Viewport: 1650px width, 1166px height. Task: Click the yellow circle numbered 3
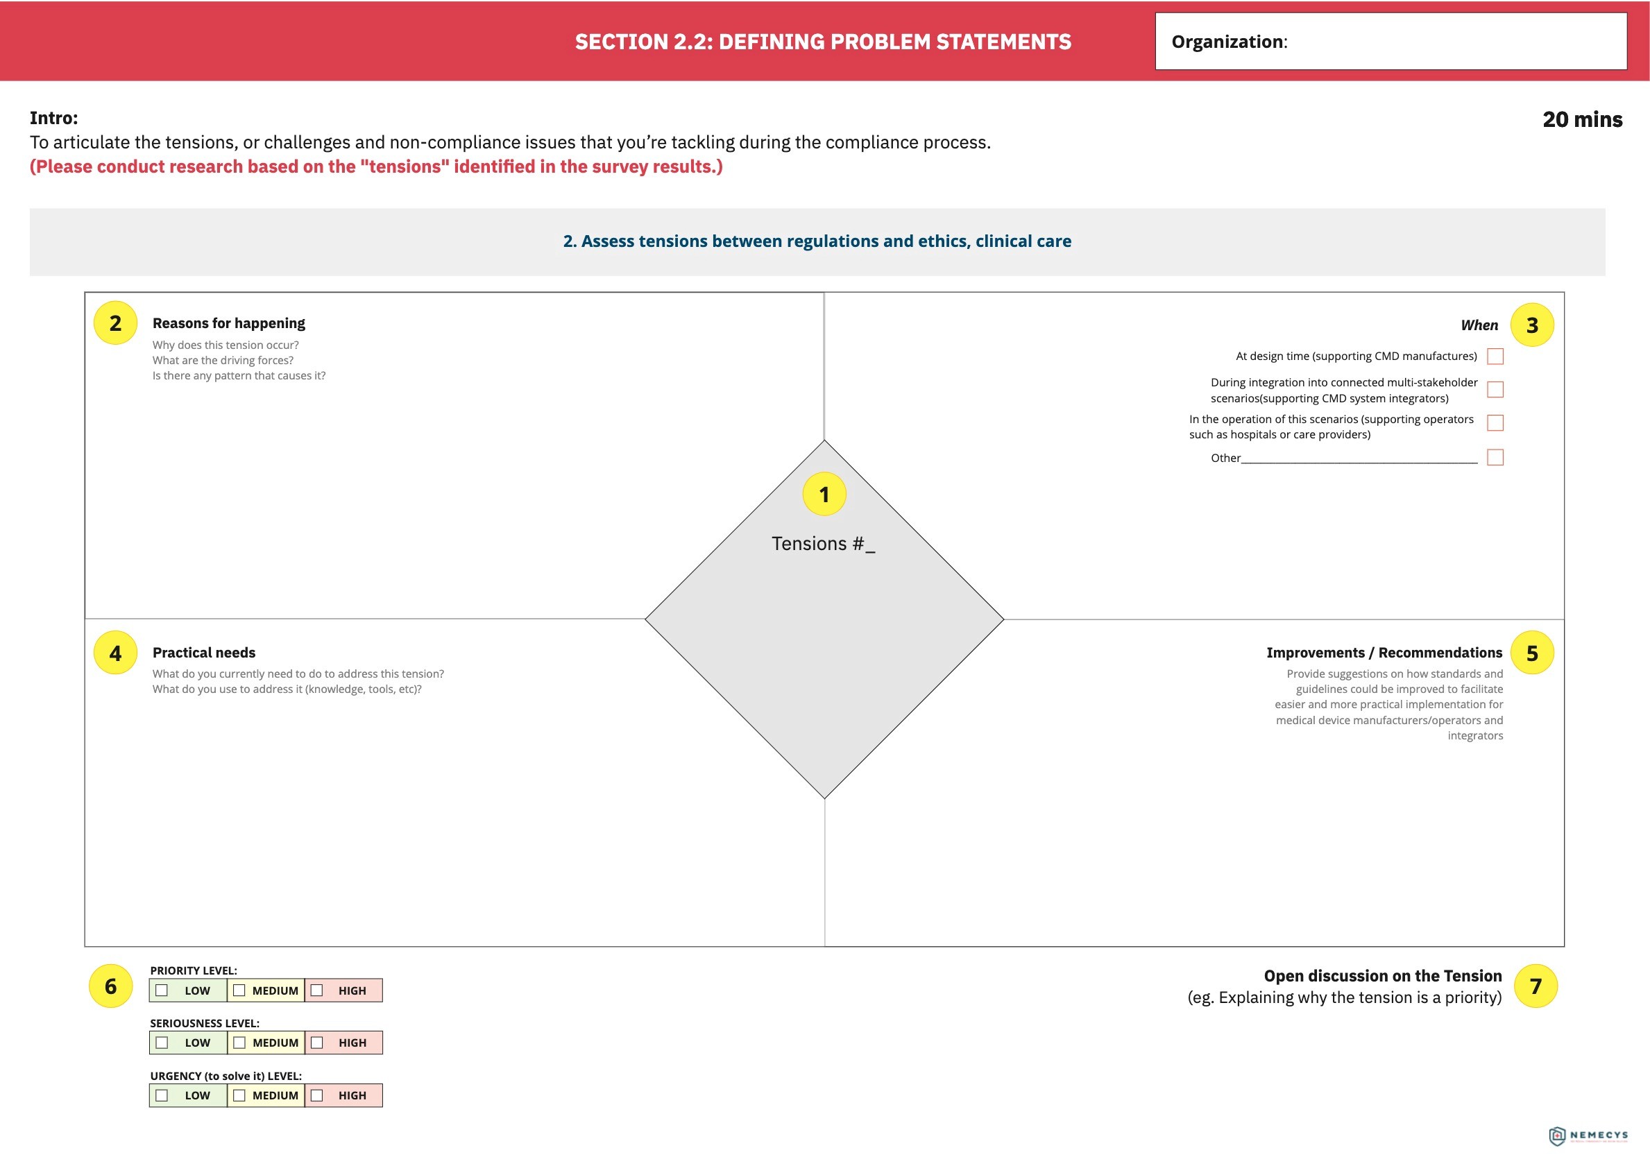coord(1532,325)
